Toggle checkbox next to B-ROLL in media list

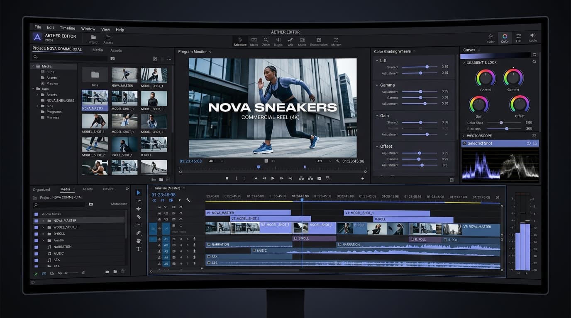36,234
